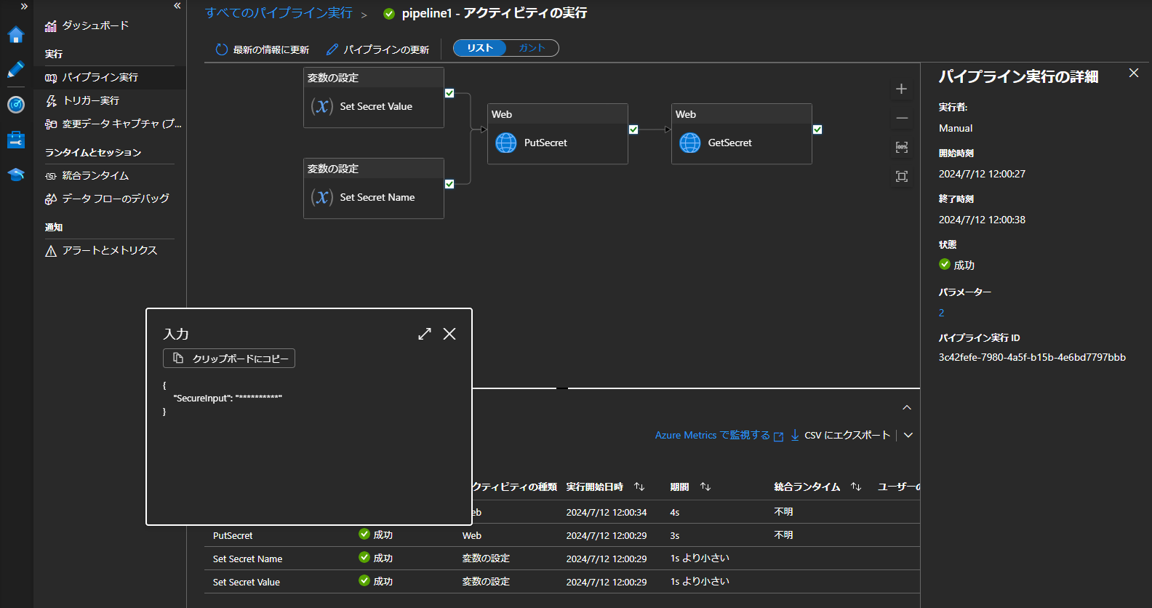This screenshot has width=1152, height=608.
Task: Click success checkmark on PutSecret node
Action: tap(633, 129)
